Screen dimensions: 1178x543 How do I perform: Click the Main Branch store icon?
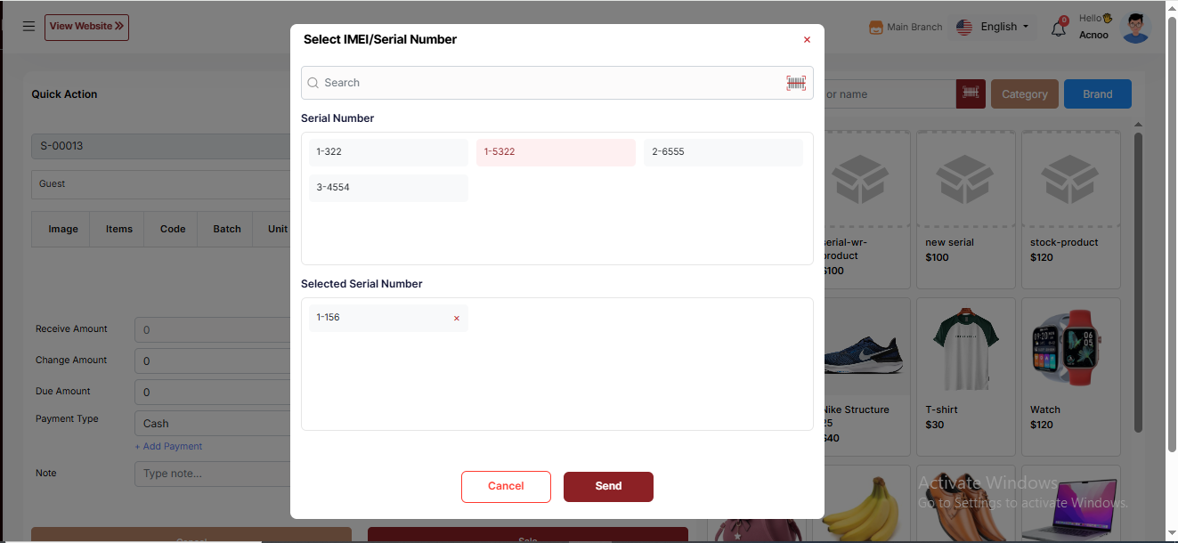pos(876,28)
